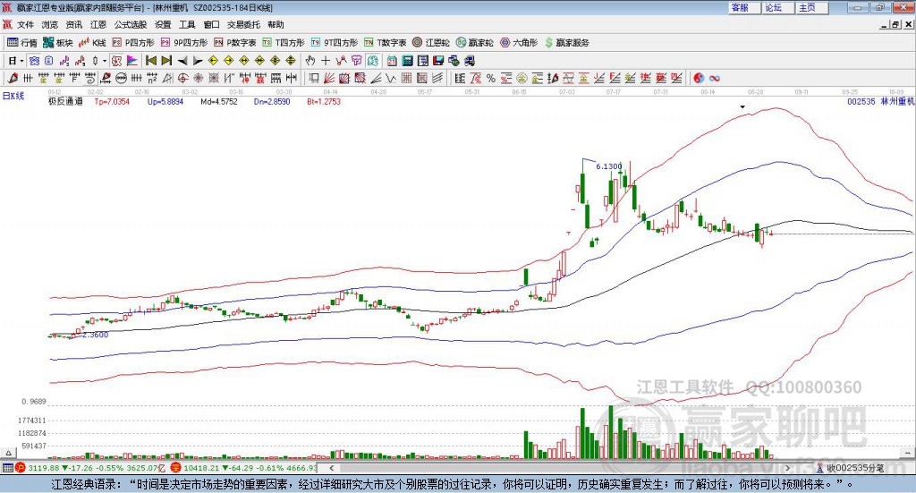Open the 浏览 menu
Viewport: 916px width, 493px height.
point(50,24)
